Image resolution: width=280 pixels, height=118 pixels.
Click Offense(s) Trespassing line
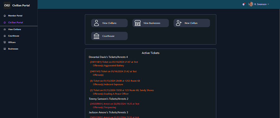(x=104, y=107)
